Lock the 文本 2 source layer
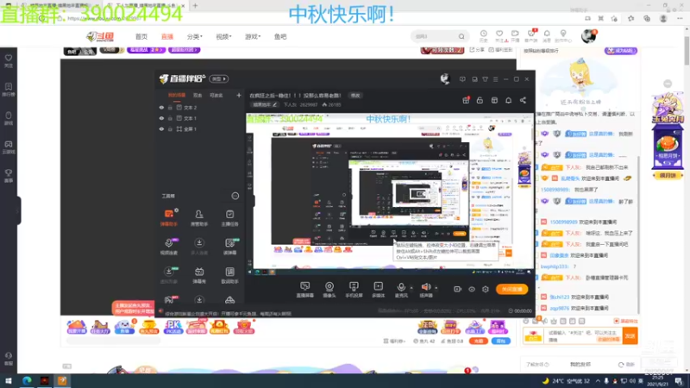Viewport: 690px width, 388px height. click(170, 107)
